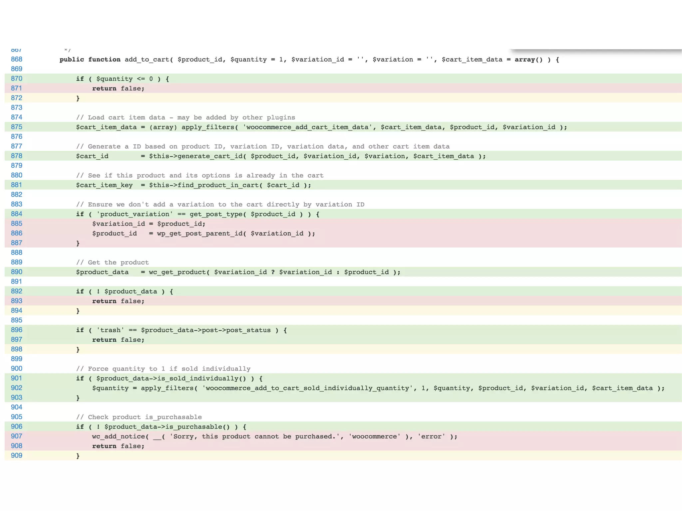Click line number 868 link
The width and height of the screenshot is (682, 511).
(16, 59)
